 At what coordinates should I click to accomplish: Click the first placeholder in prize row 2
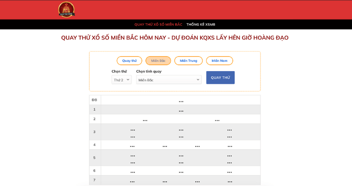coord(145,120)
